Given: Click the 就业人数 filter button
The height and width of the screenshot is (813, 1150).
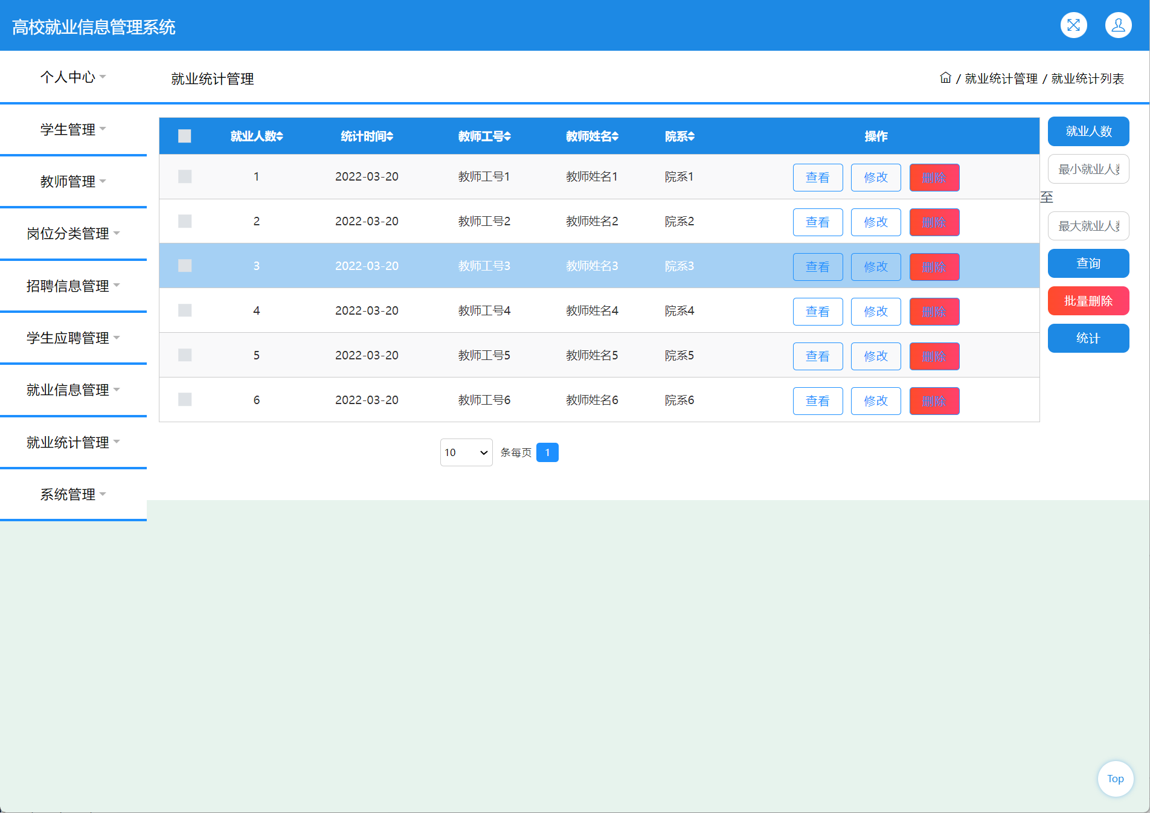Looking at the screenshot, I should coord(1088,131).
